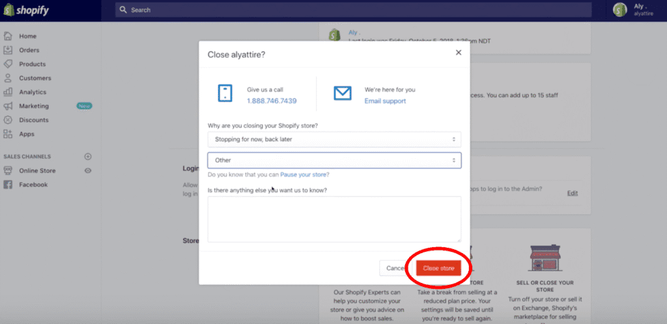Viewport: 667px width, 324px height.
Task: Open the 'Other' reason dropdown
Action: click(333, 160)
